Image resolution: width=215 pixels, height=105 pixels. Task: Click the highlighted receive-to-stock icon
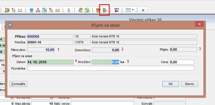105,10
